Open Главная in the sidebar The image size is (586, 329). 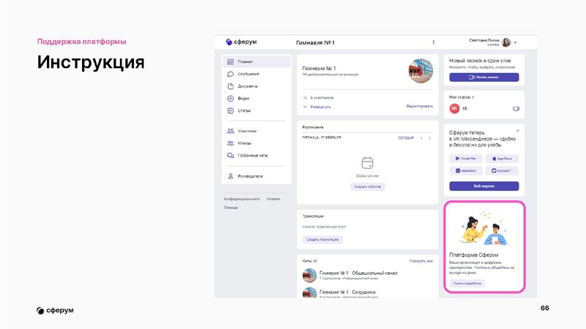click(x=245, y=62)
